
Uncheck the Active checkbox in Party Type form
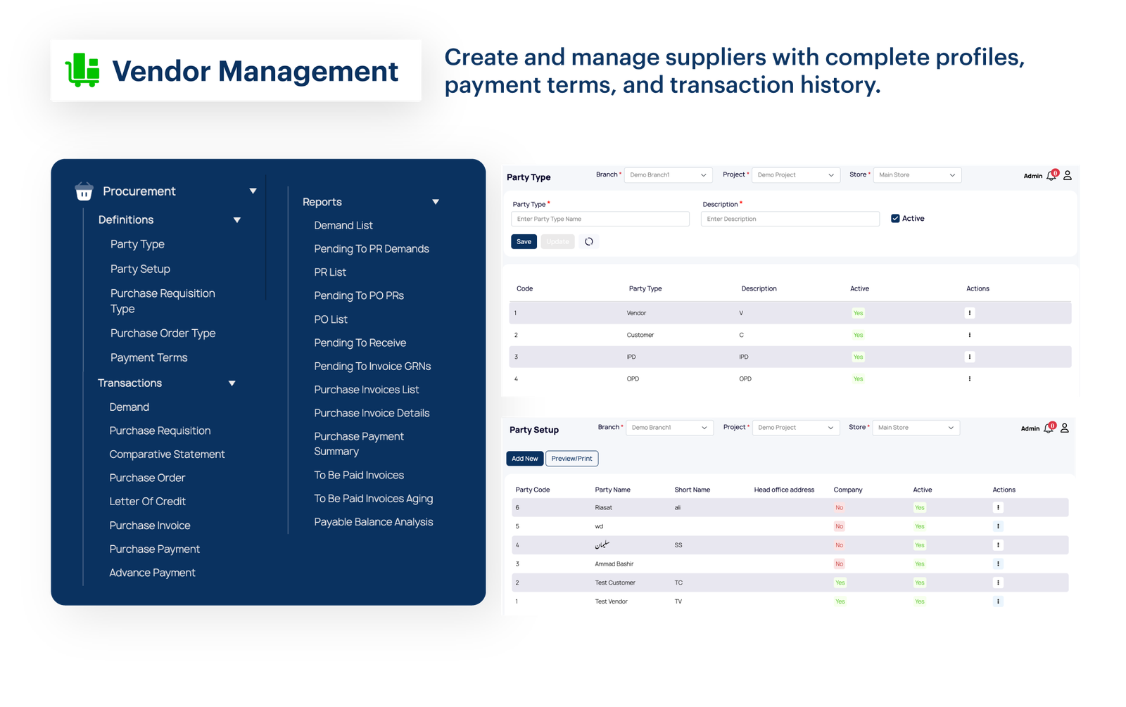[x=894, y=218]
